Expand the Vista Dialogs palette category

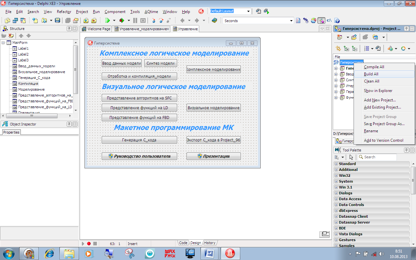336,234
